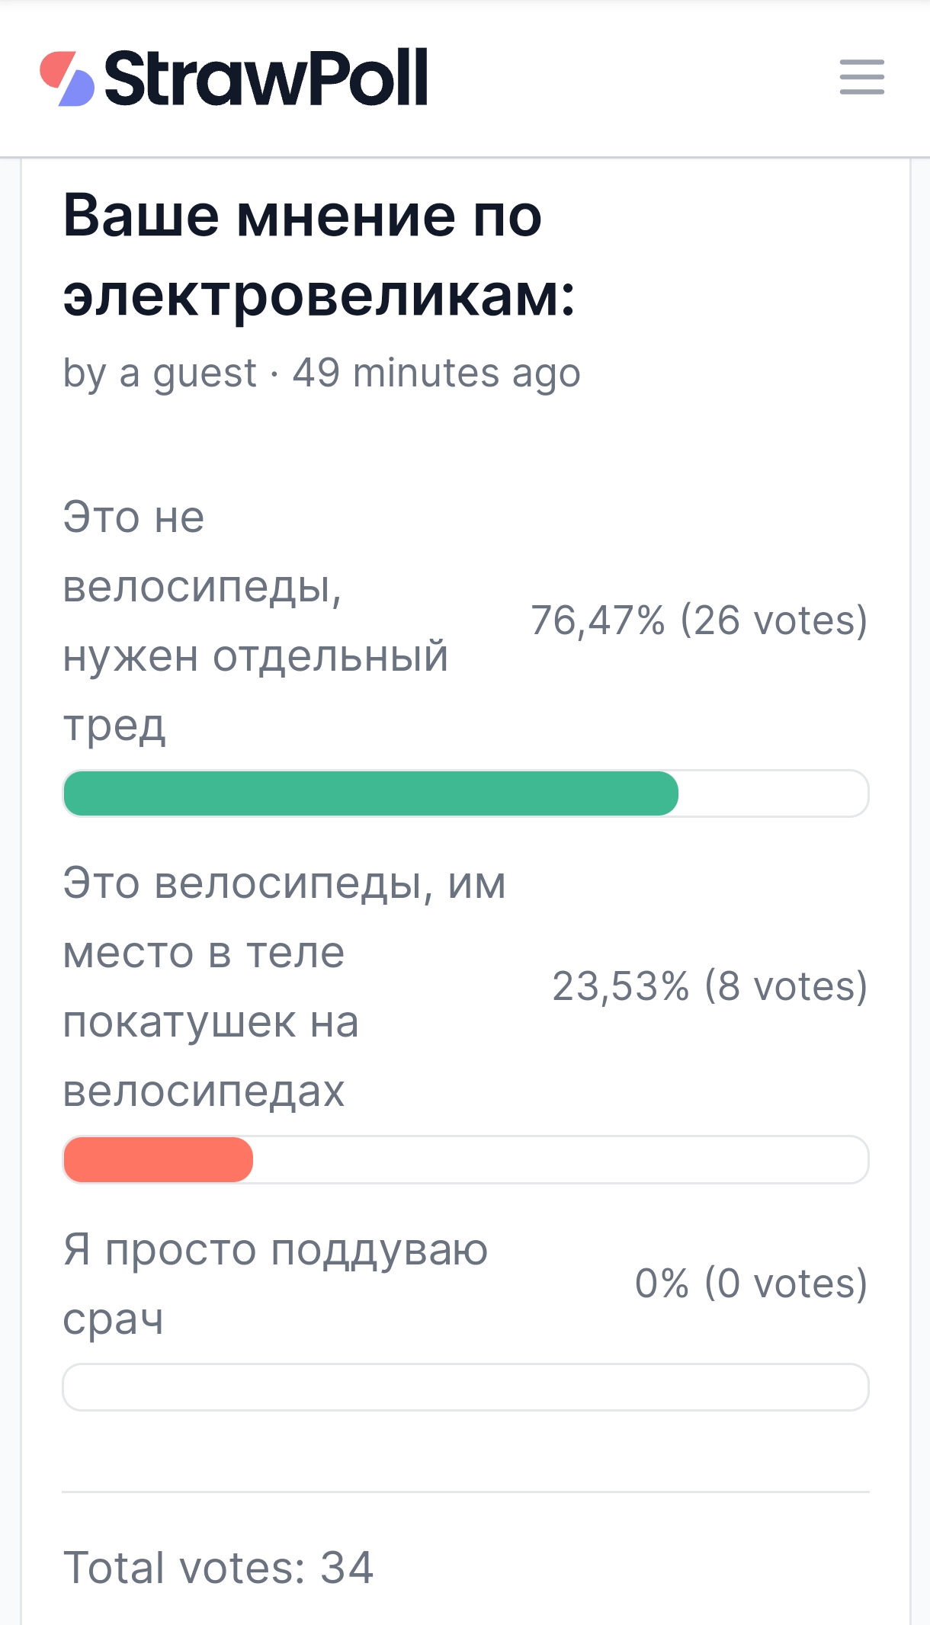Click the "0% (0 votes)" result
930x1625 pixels.
point(750,1284)
